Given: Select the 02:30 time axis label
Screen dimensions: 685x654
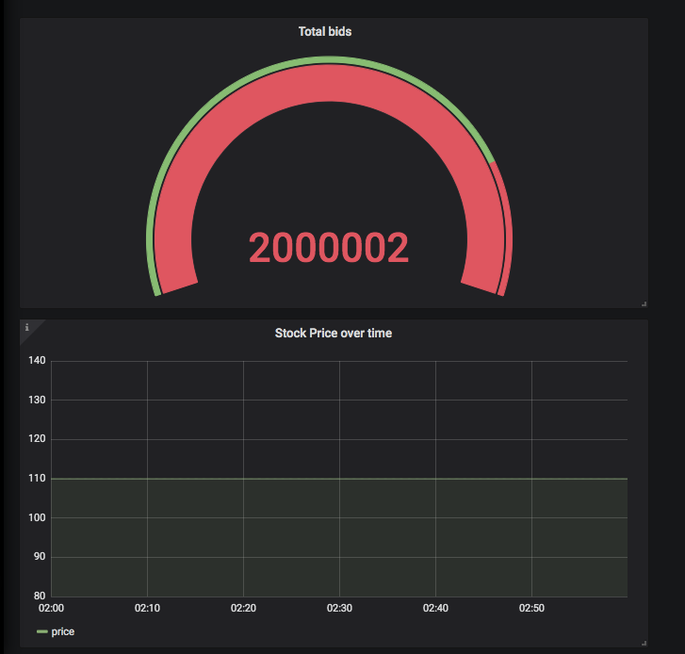Looking at the screenshot, I should click(x=339, y=609).
